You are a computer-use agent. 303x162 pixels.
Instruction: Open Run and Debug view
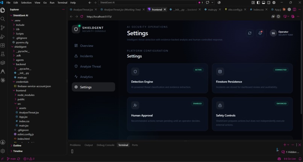click(3, 37)
